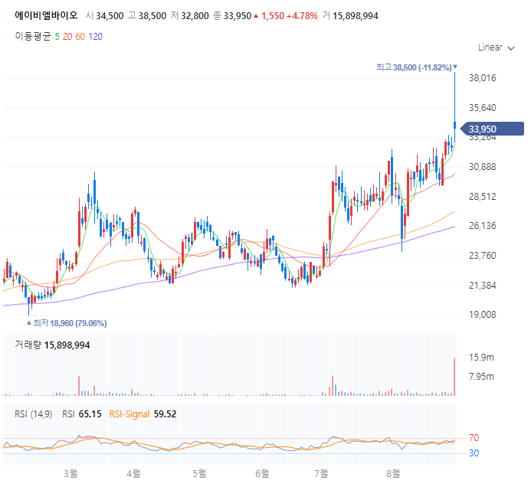This screenshot has height=487, width=531.
Task: Click the 21,384 price axis label
Action: tap(482, 286)
